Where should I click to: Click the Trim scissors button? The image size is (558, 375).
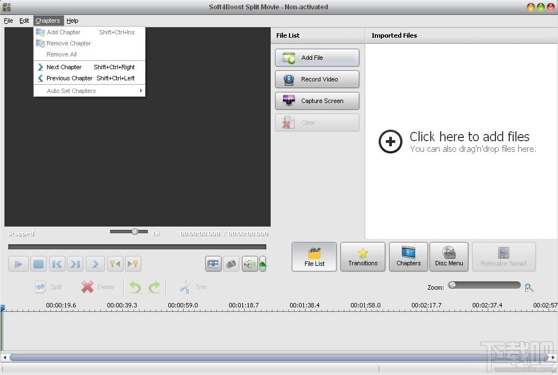193,287
